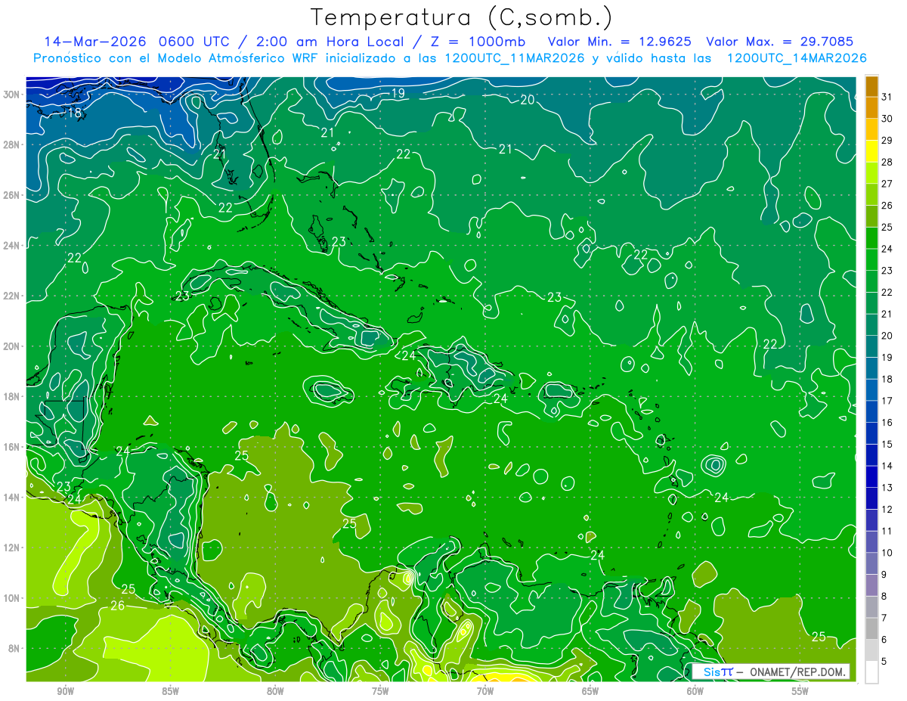907x701 pixels.
Task: Click the color bar label '5'
Action: [884, 662]
